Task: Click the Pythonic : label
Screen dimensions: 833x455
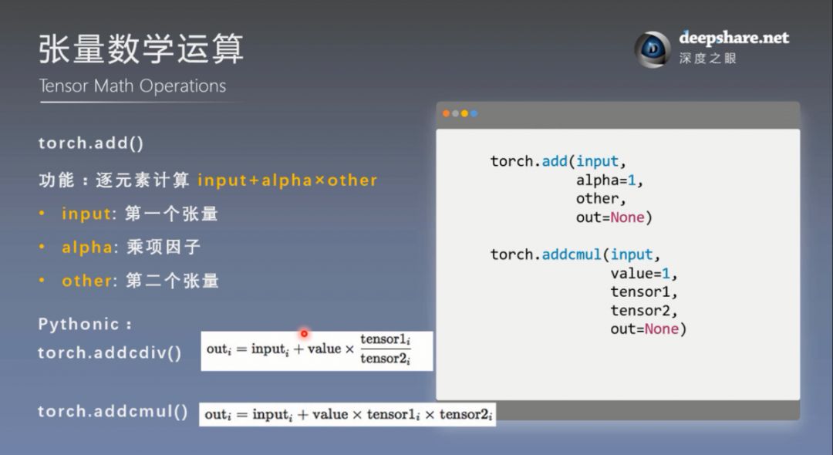Action: pyautogui.click(x=85, y=325)
